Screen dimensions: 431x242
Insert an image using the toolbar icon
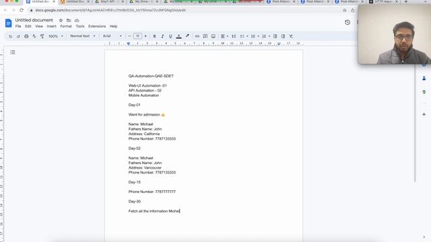pyautogui.click(x=213, y=36)
